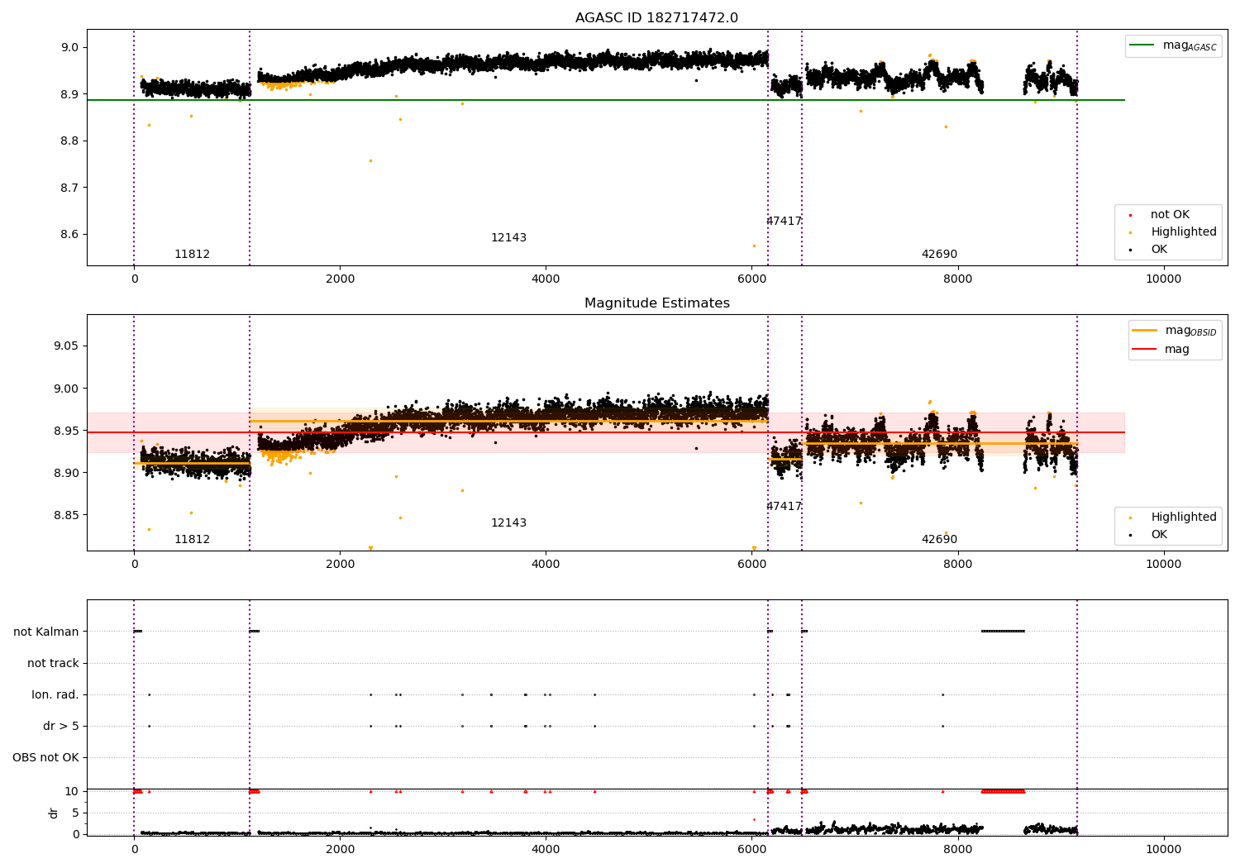Click the 'not Kalman' axis label
The image size is (1240, 868).
[x=46, y=632]
